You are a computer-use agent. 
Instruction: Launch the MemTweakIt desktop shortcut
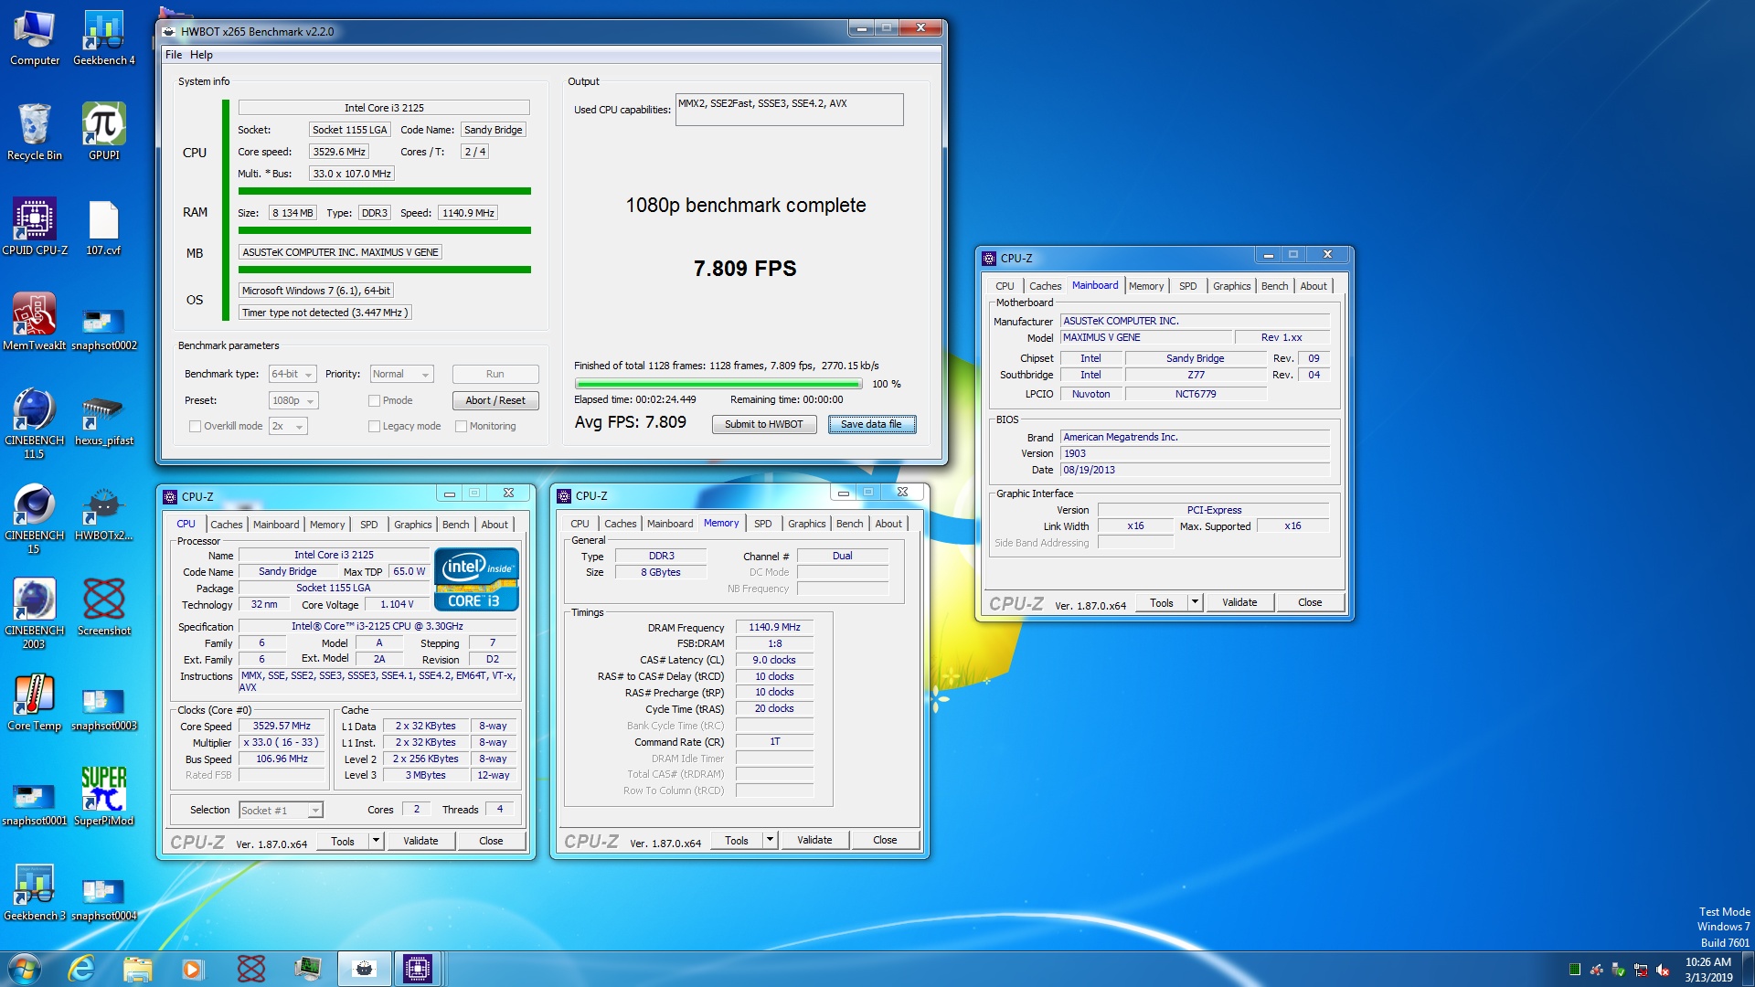35,323
